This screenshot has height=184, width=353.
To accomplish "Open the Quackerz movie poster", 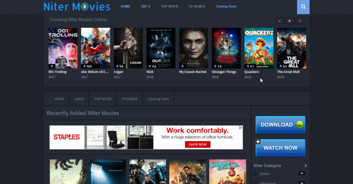I will tap(259, 48).
